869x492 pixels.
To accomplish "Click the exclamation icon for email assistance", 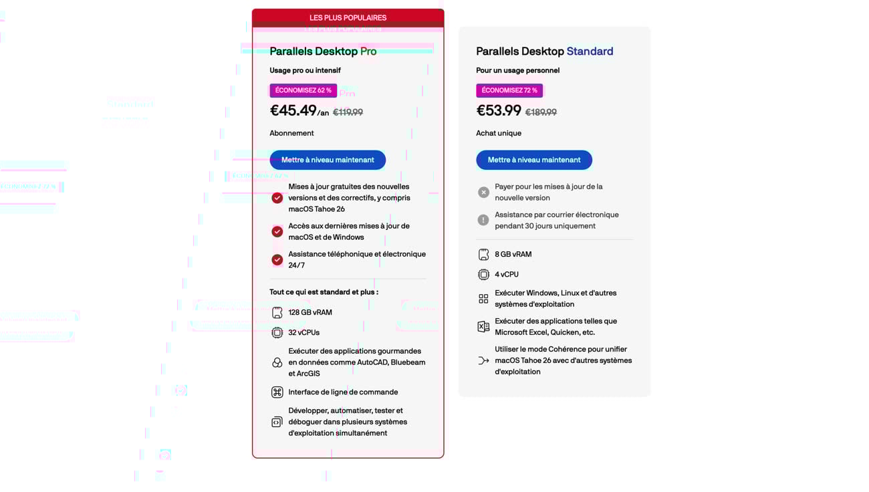I will [483, 220].
